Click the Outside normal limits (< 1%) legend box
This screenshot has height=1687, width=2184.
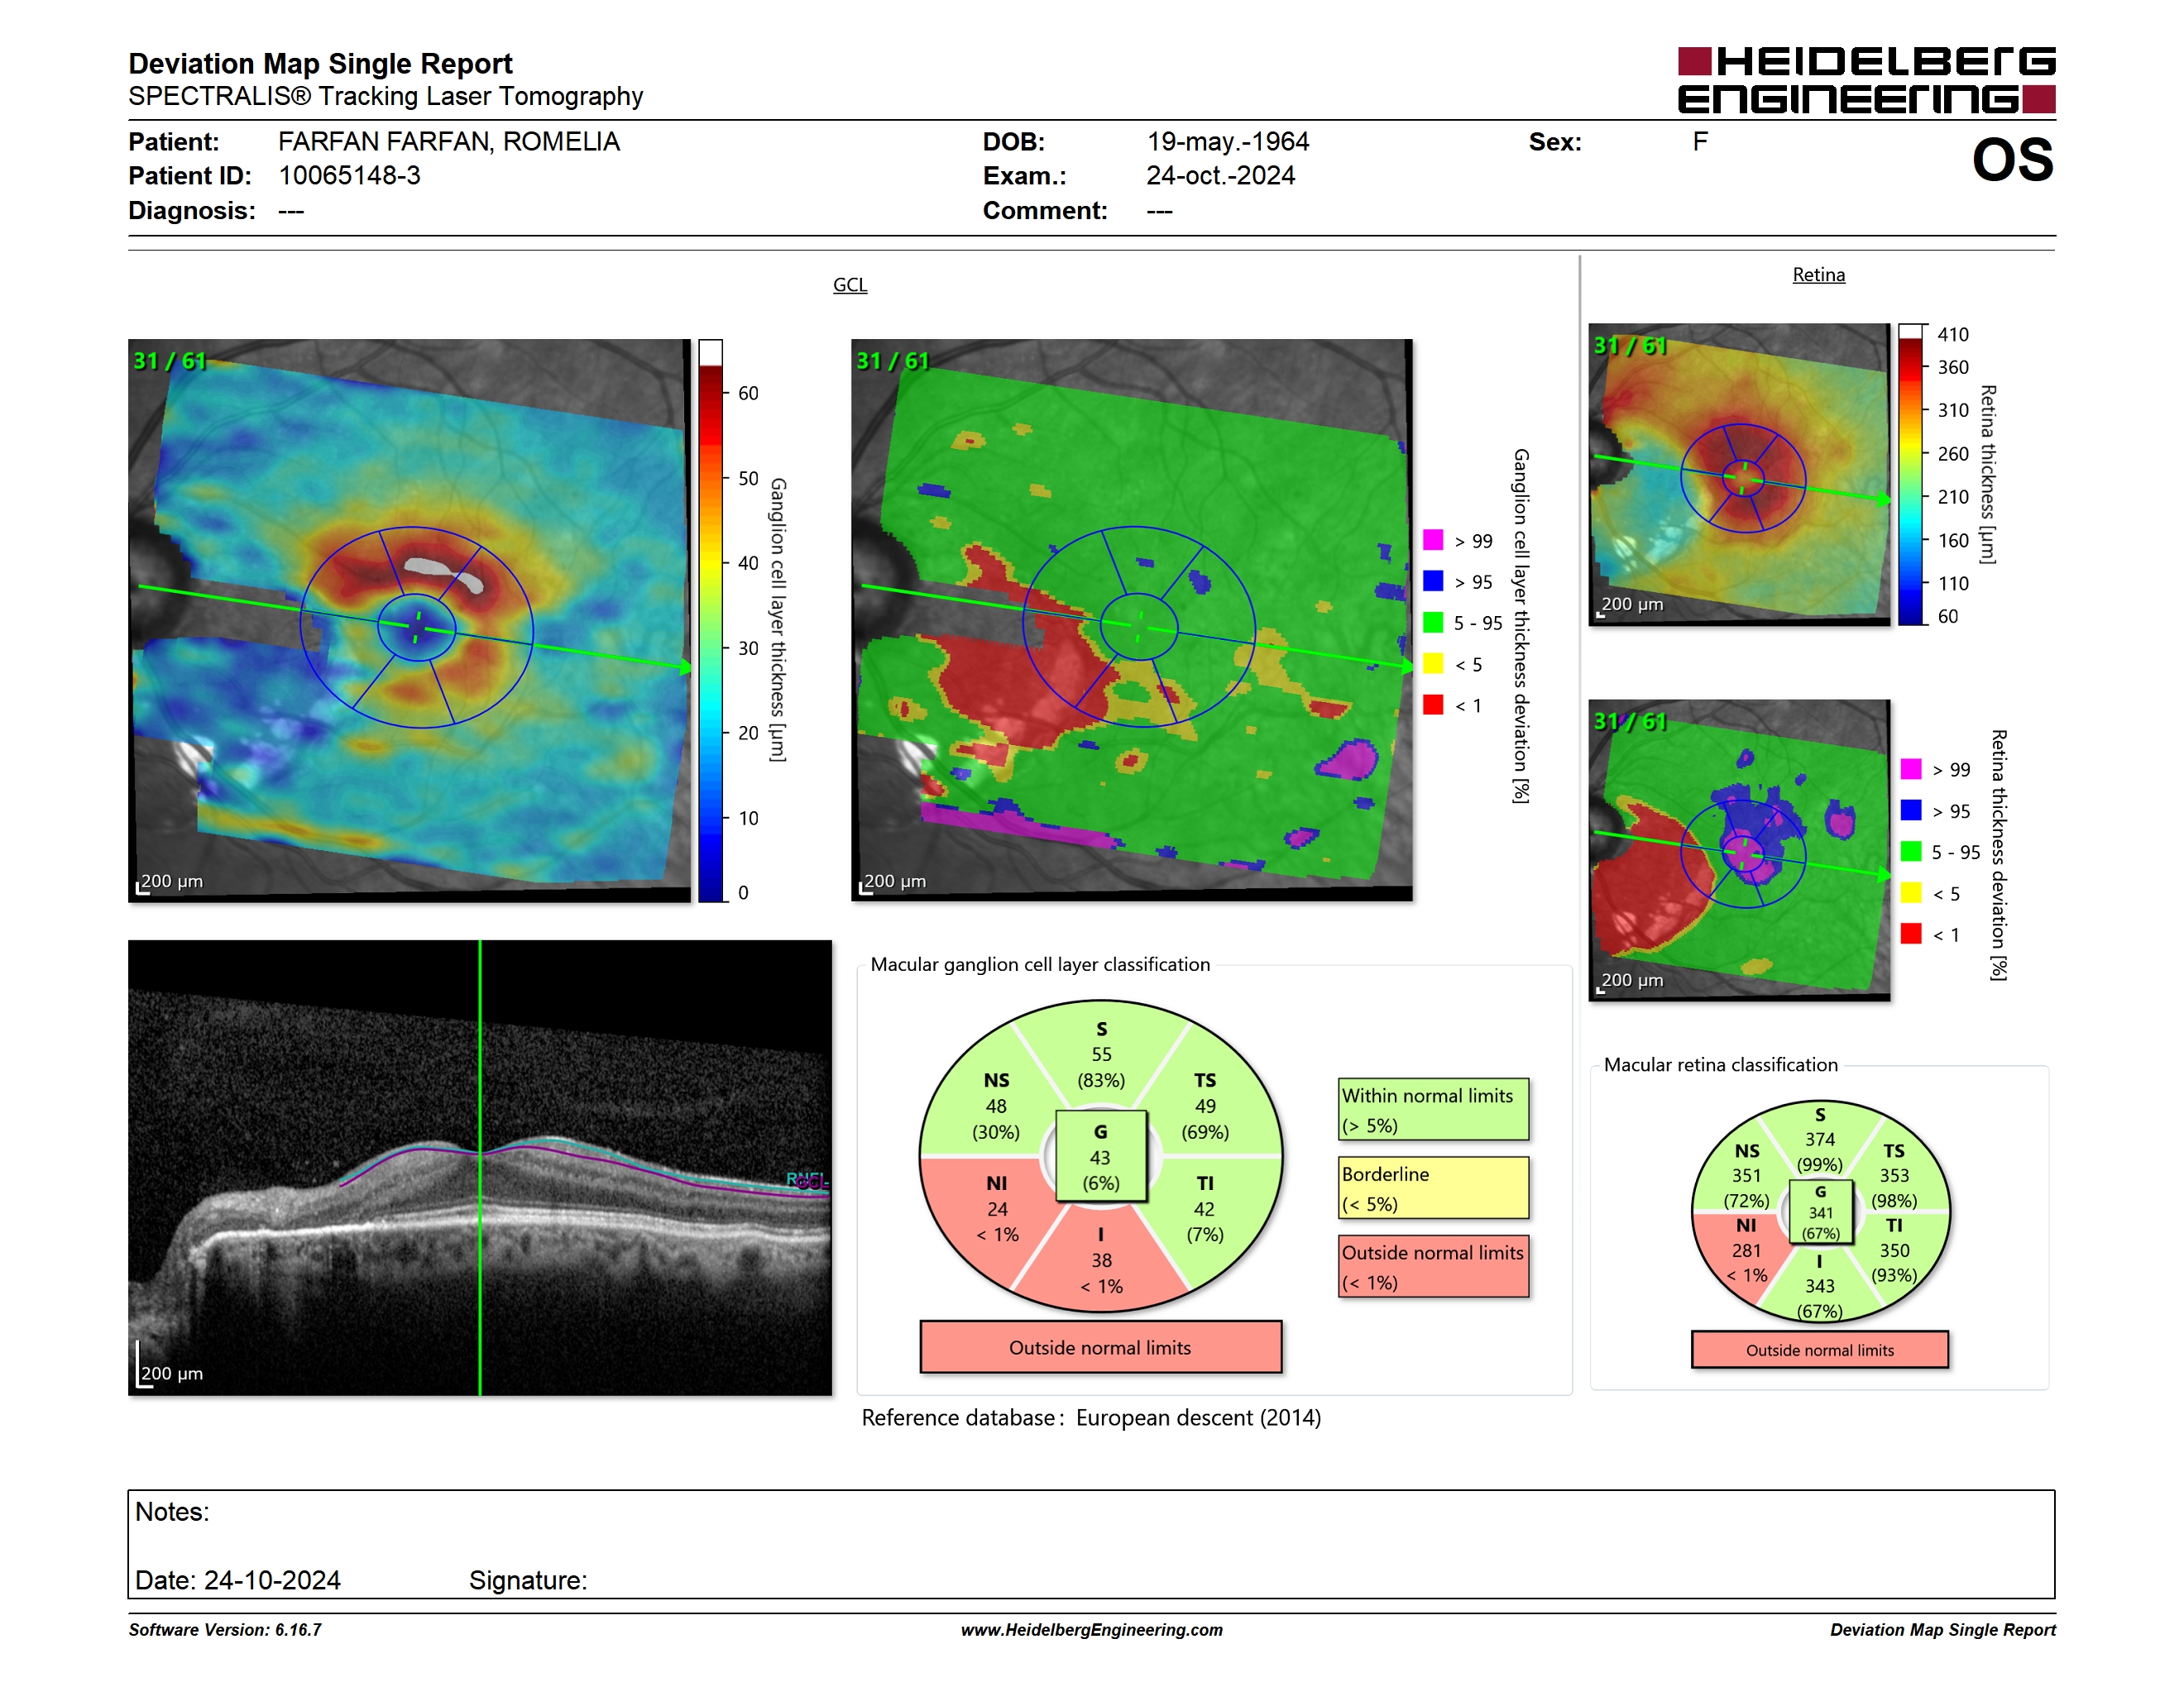click(1433, 1266)
